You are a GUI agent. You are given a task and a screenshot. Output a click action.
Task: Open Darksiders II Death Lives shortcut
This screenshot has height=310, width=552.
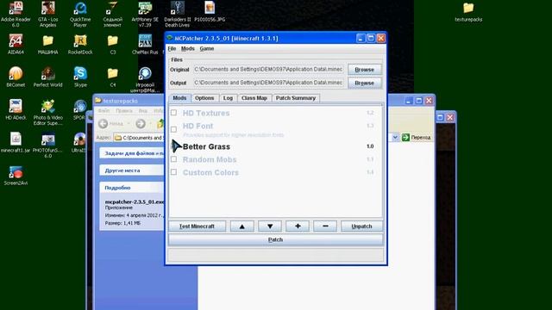point(178,14)
